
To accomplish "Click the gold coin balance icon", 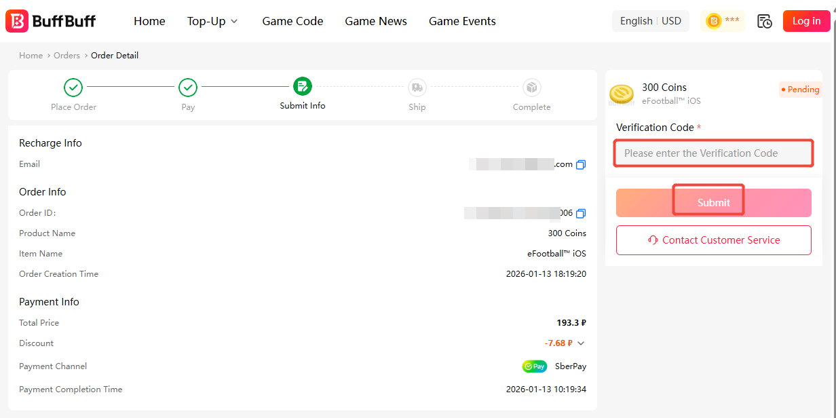I will [x=714, y=21].
